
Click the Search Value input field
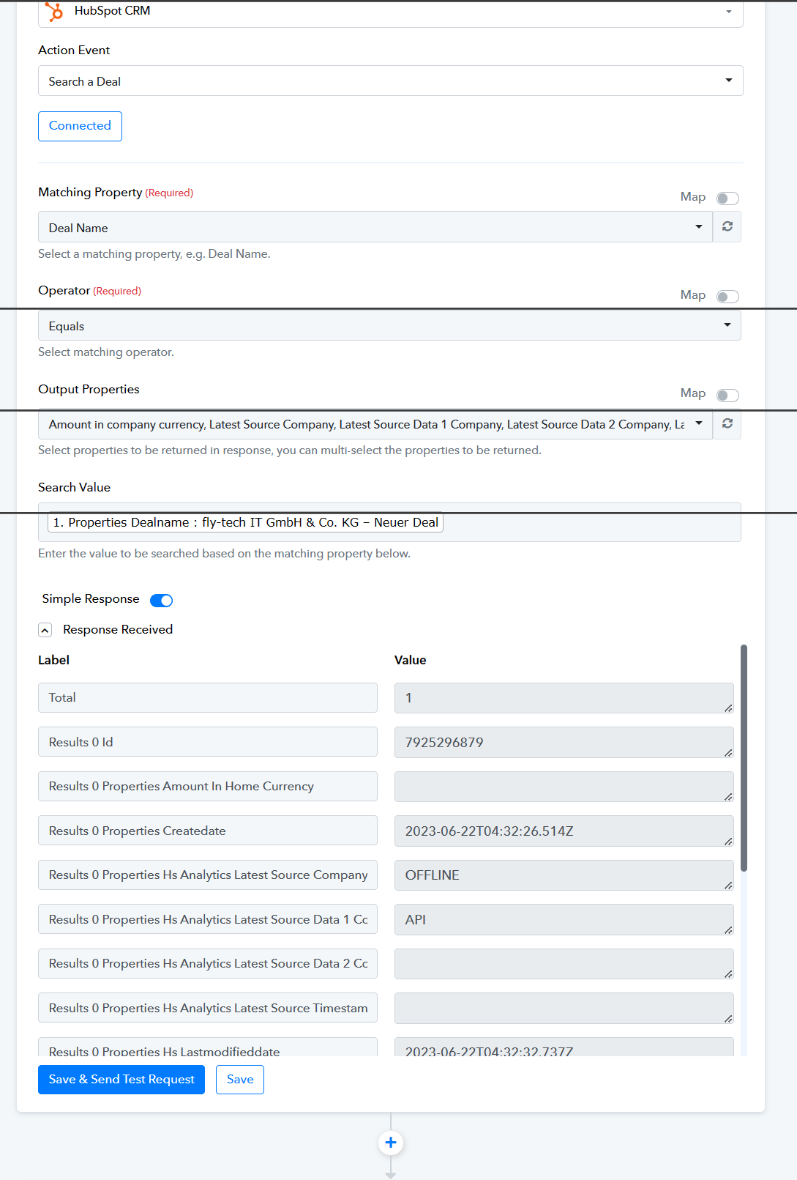[389, 522]
